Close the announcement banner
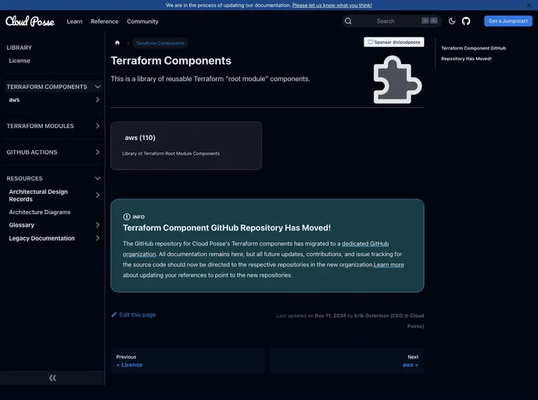The width and height of the screenshot is (538, 400). pyautogui.click(x=529, y=5)
